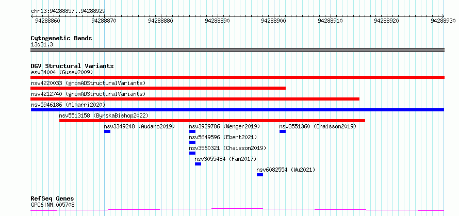Click the red nsv4220033 variant bar
Screen dimensions: 459x216
pos(158,88)
